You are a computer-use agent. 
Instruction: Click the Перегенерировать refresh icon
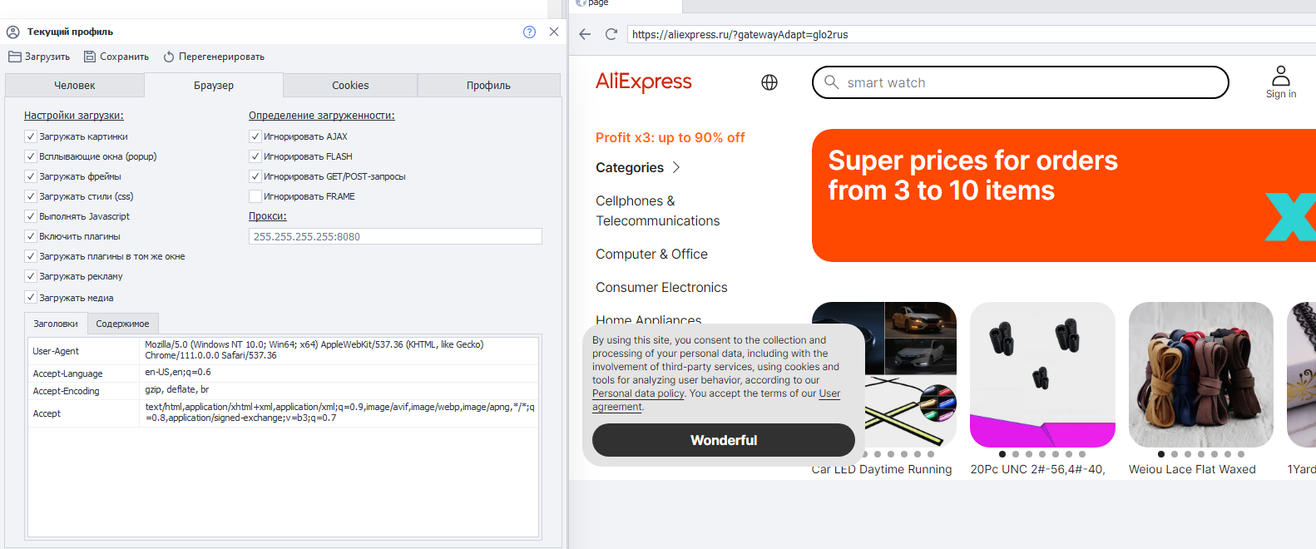coord(169,57)
